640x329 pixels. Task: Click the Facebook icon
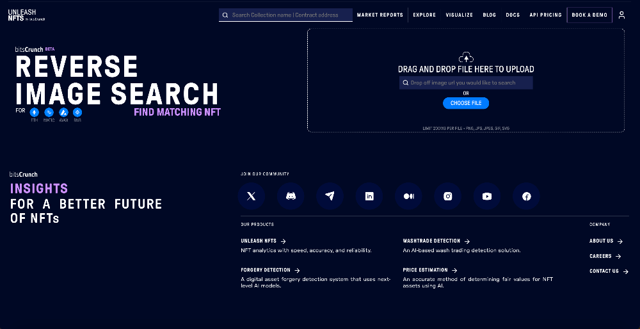(527, 197)
